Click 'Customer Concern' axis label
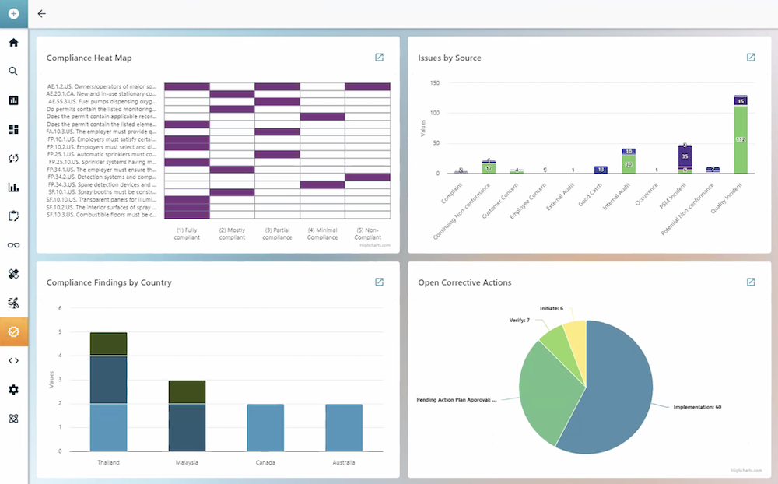The height and width of the screenshot is (484, 778). (x=500, y=201)
